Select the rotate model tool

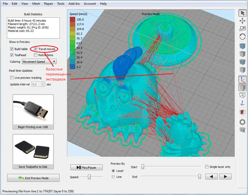tap(242, 37)
